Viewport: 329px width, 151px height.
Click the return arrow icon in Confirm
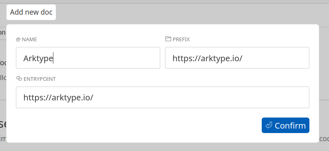pos(269,125)
